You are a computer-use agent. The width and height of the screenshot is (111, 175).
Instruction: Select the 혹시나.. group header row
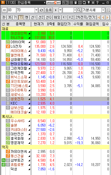55,116
